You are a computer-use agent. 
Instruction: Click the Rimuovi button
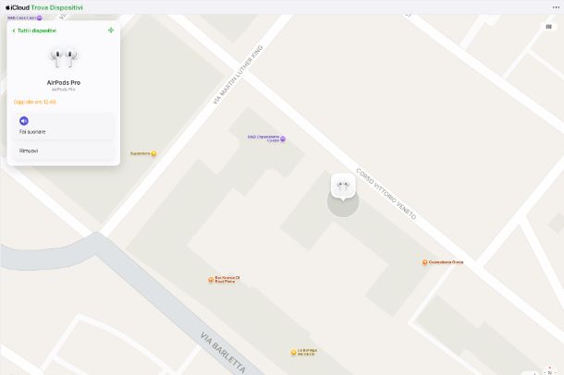click(x=64, y=151)
